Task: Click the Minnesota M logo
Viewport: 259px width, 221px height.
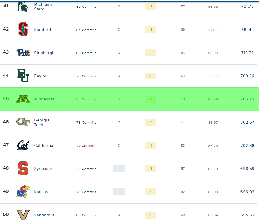Action: 23,99
